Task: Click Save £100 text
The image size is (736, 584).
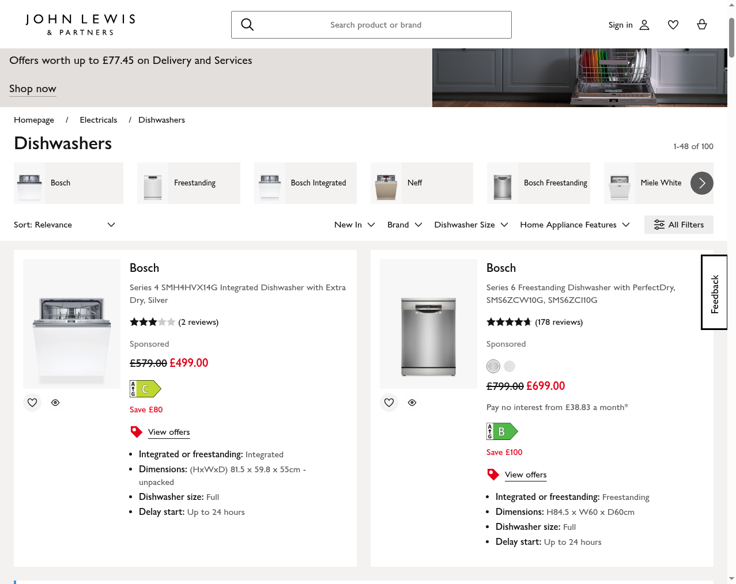Action: pyautogui.click(x=504, y=452)
